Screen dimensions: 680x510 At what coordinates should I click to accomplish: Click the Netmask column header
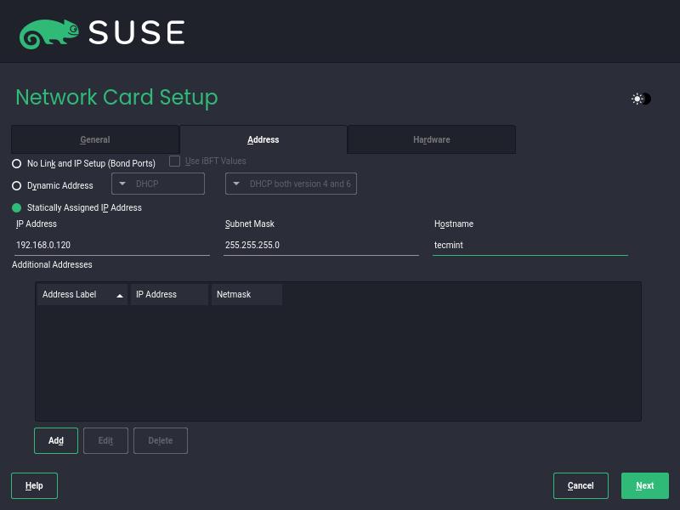coord(246,295)
